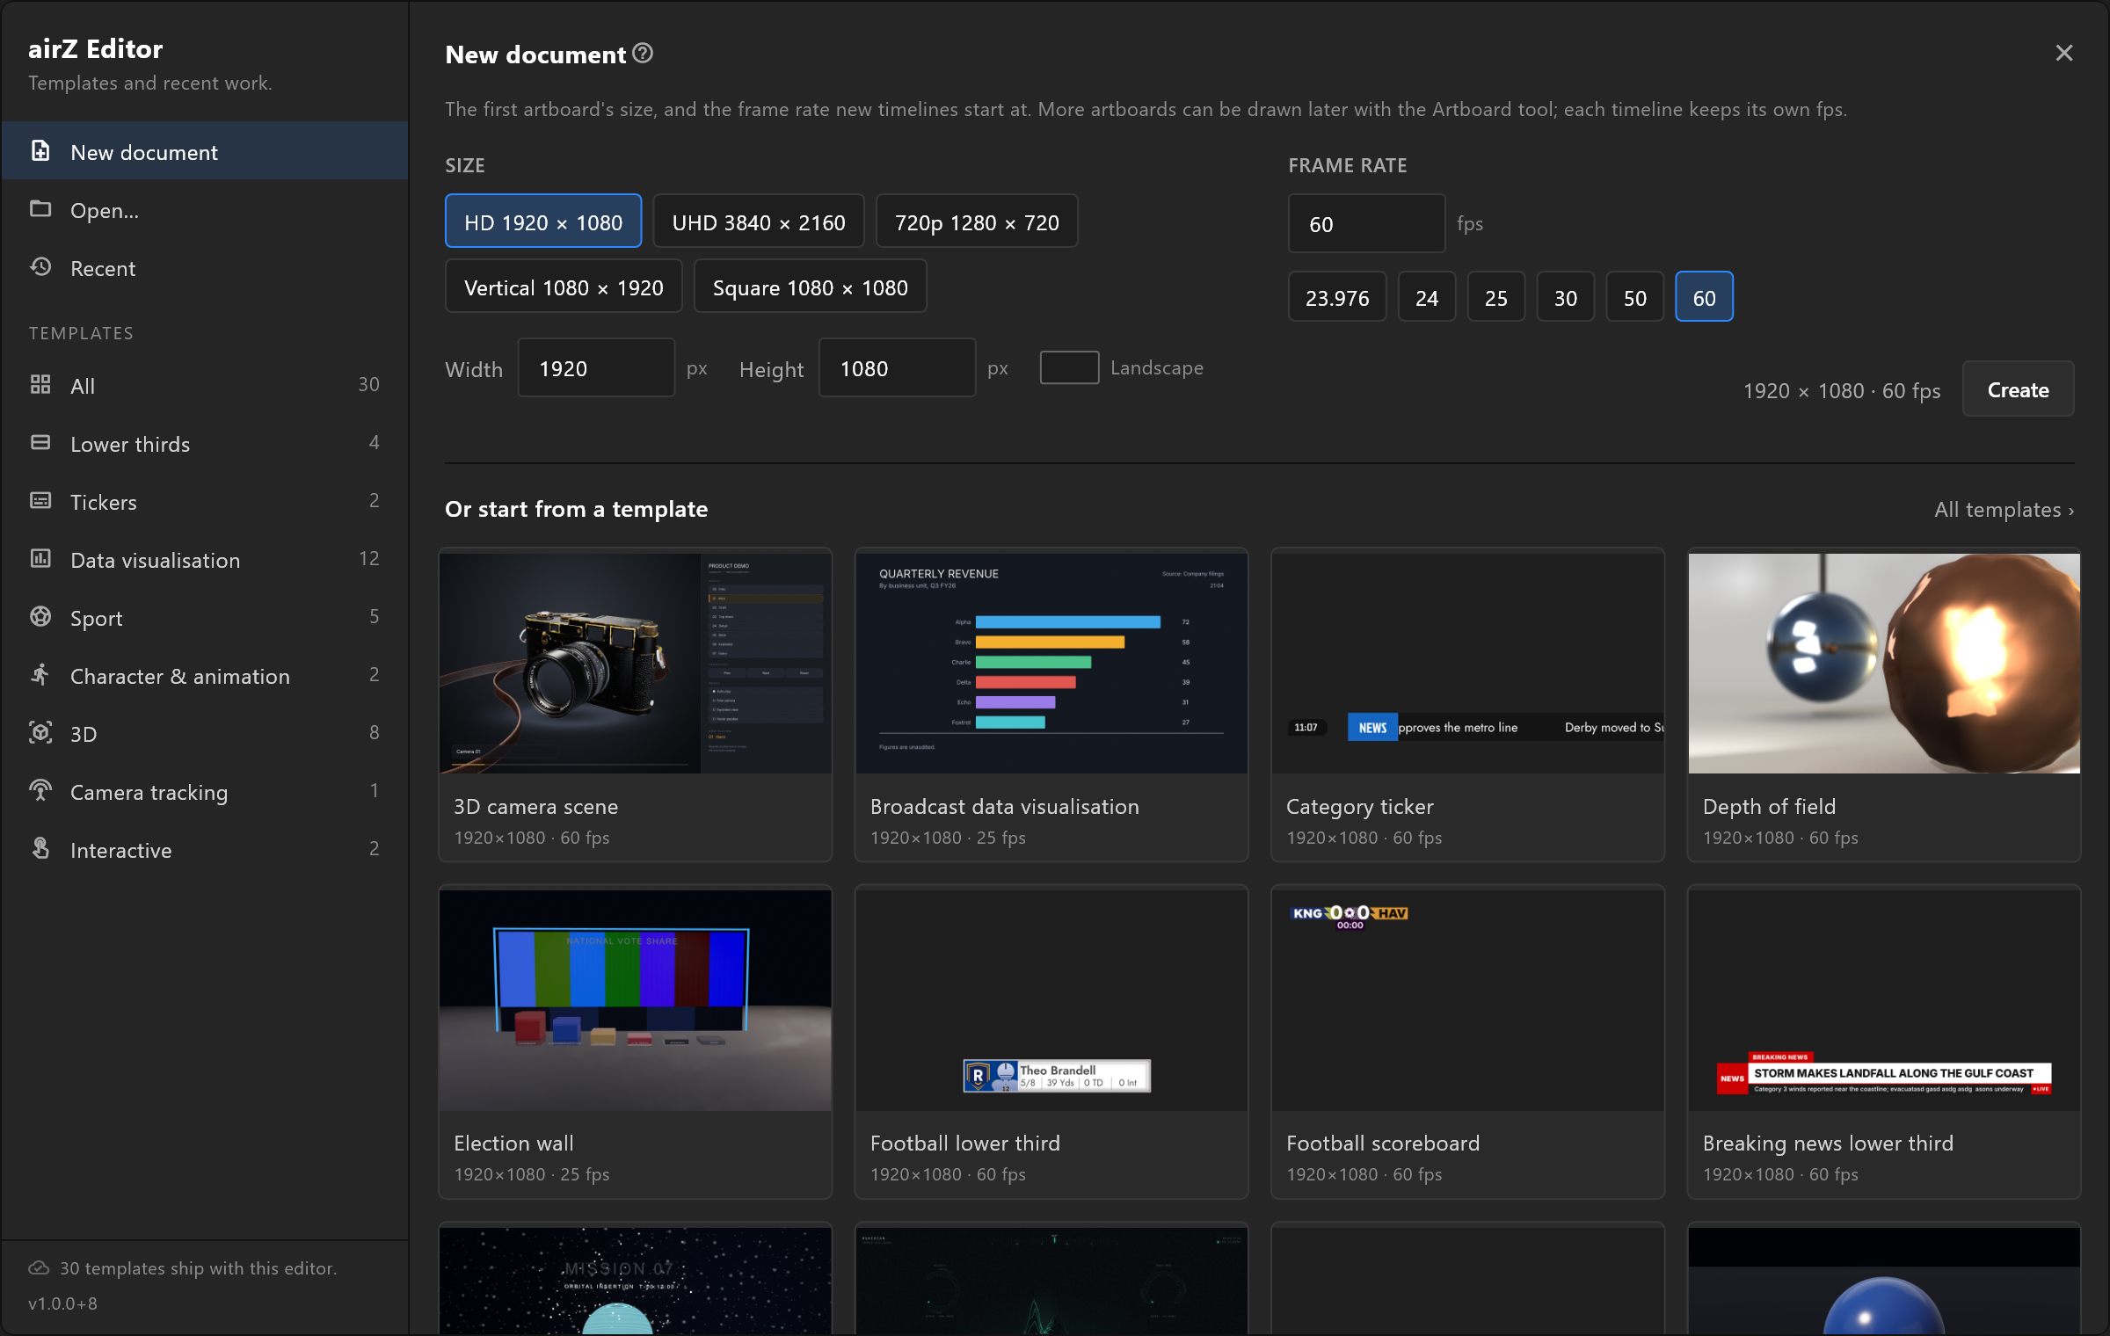Click the Interactive pointer icon
Image resolution: width=2110 pixels, height=1336 pixels.
40,849
